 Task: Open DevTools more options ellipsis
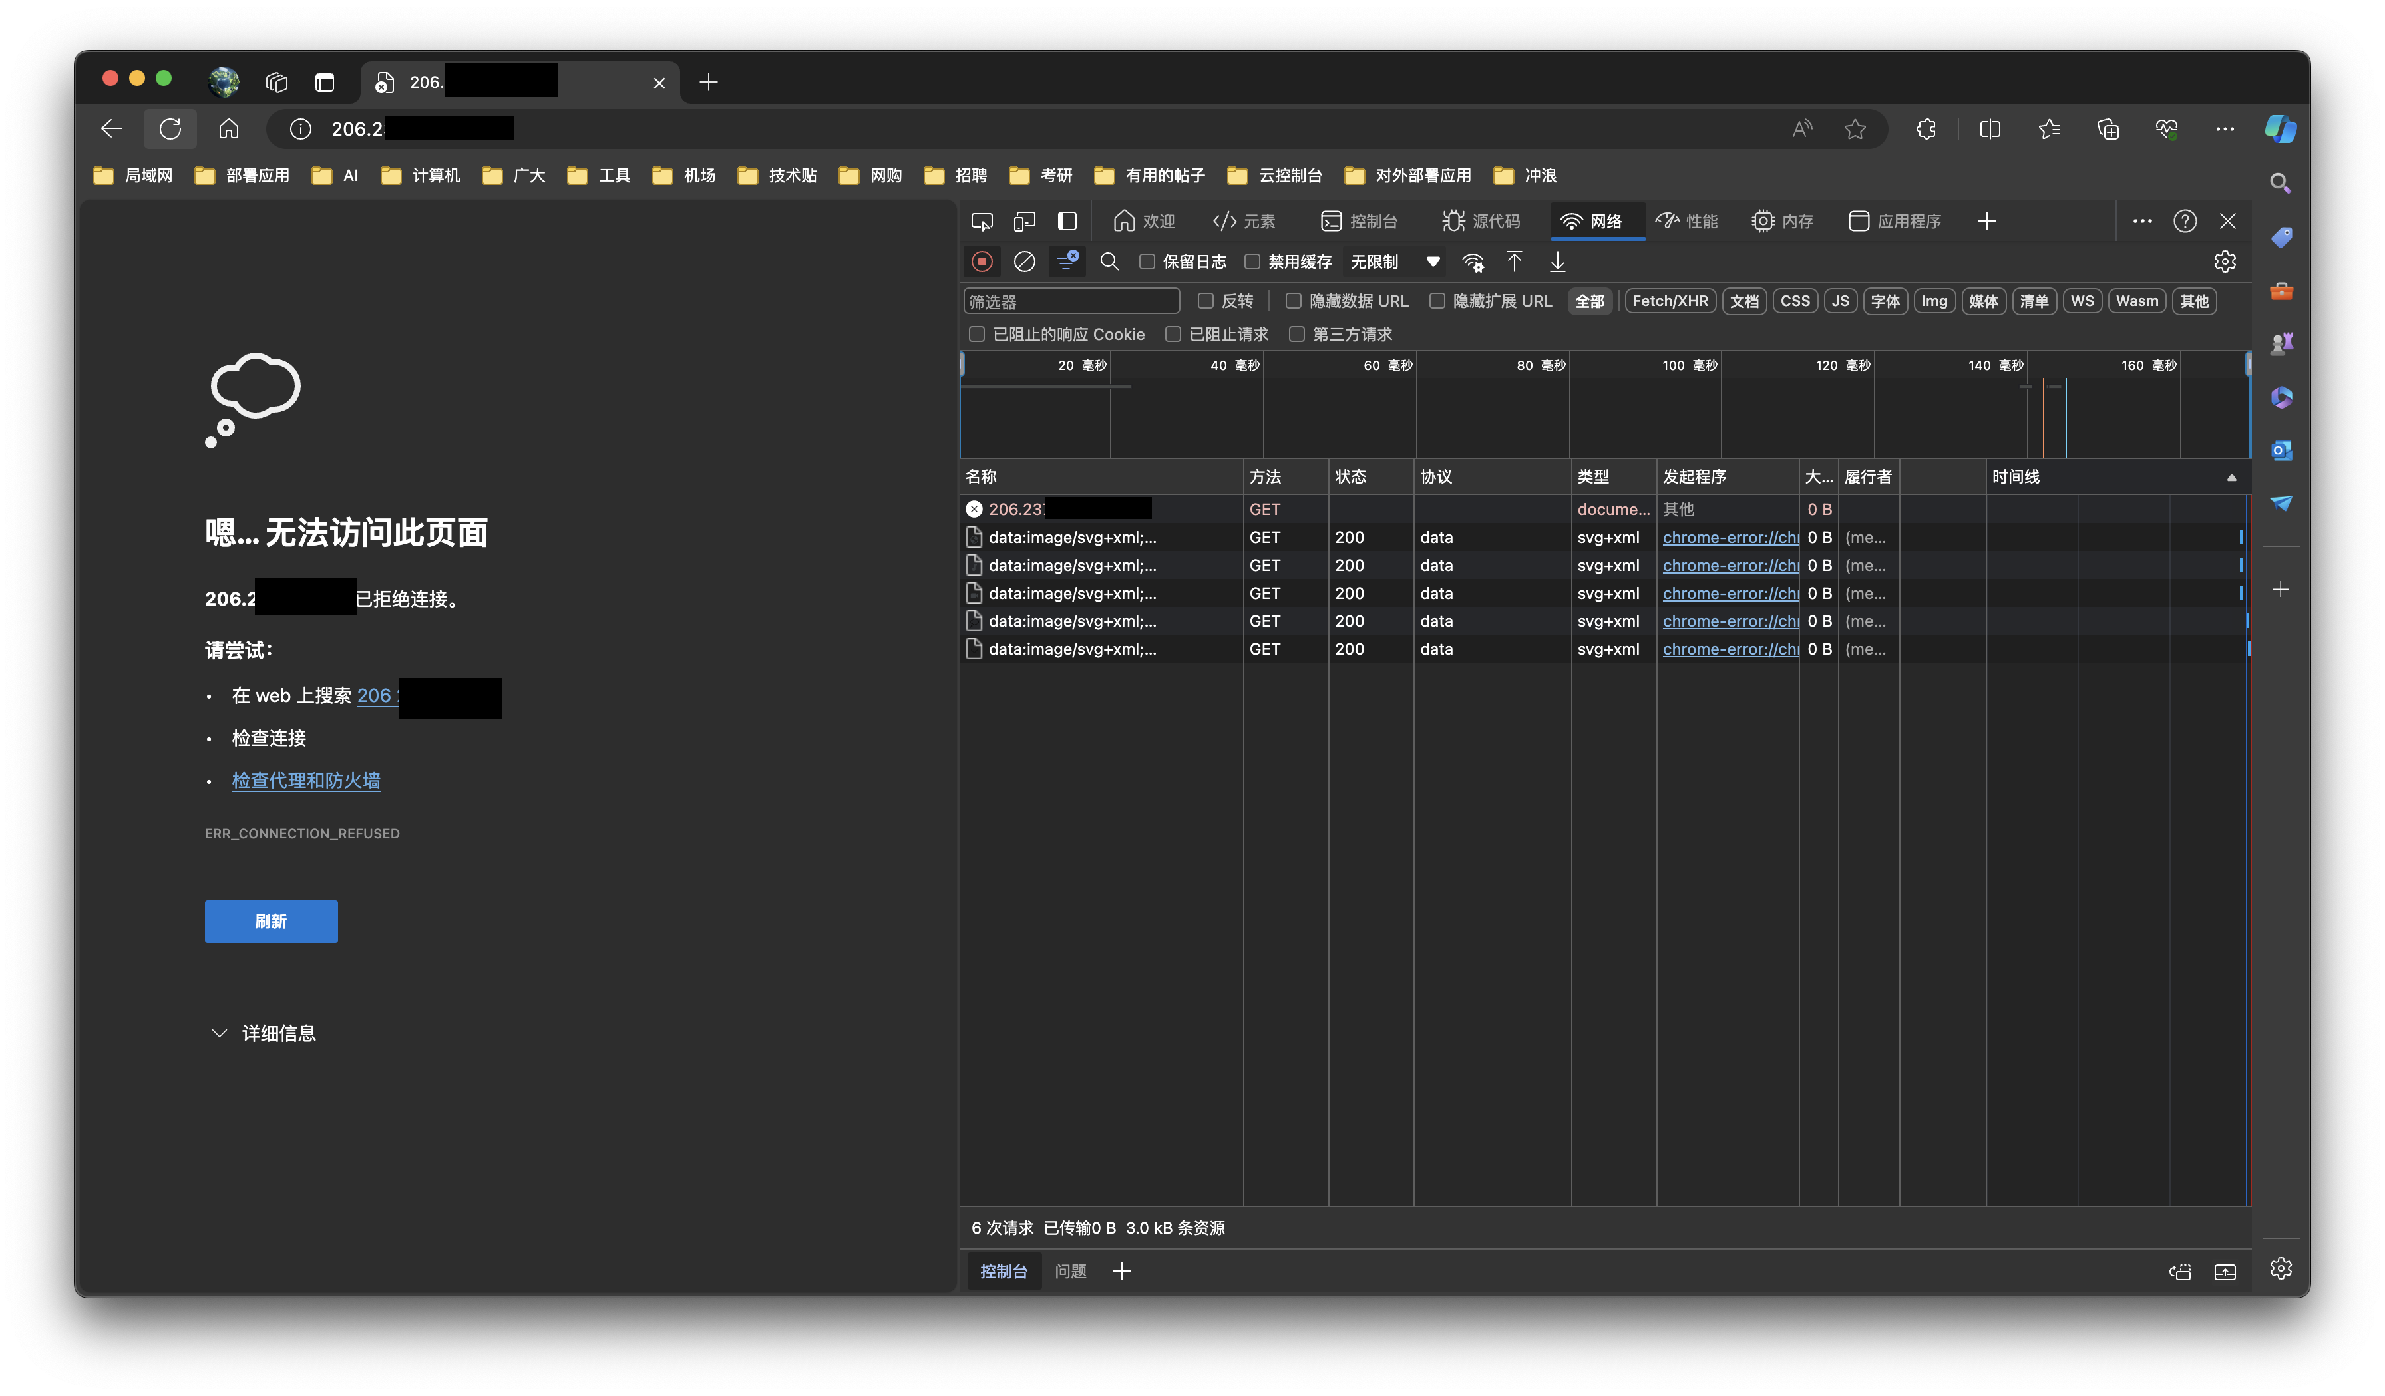pos(2141,220)
